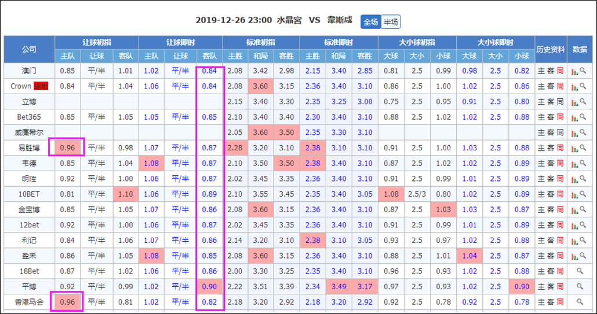Open red 同 link in 10BET row
Screen dimensions: 597x314
click(x=560, y=194)
